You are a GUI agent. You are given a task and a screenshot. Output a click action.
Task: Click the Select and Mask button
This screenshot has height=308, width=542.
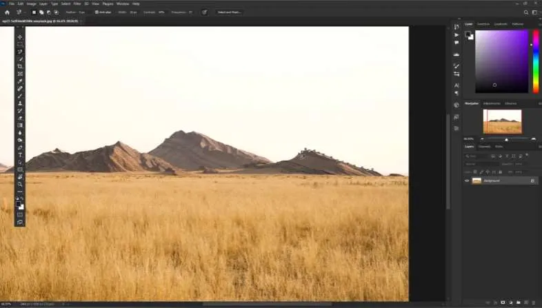tap(230, 12)
